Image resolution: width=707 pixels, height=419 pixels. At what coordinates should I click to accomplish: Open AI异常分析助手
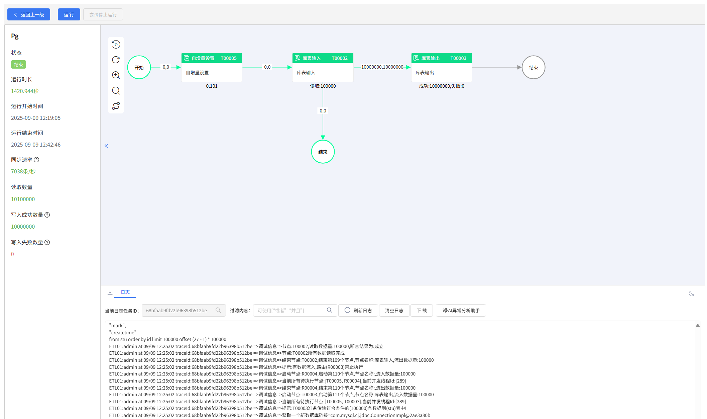461,310
